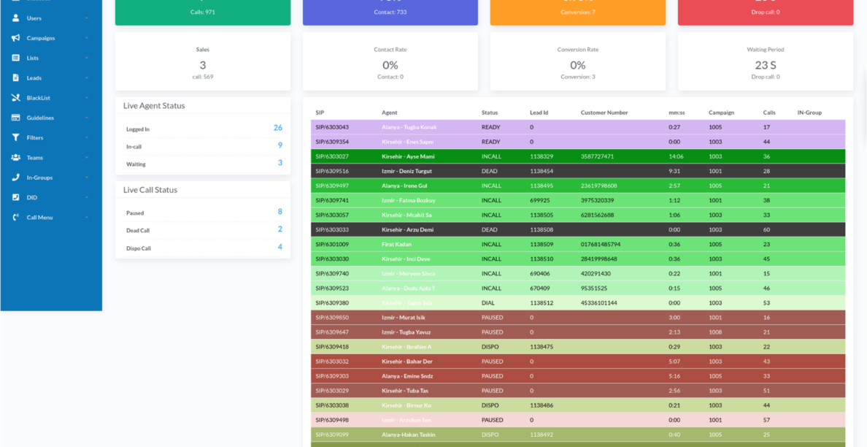Image resolution: width=867 pixels, height=447 pixels.
Task: Expand the Call Menu chevron
Action: [86, 218]
